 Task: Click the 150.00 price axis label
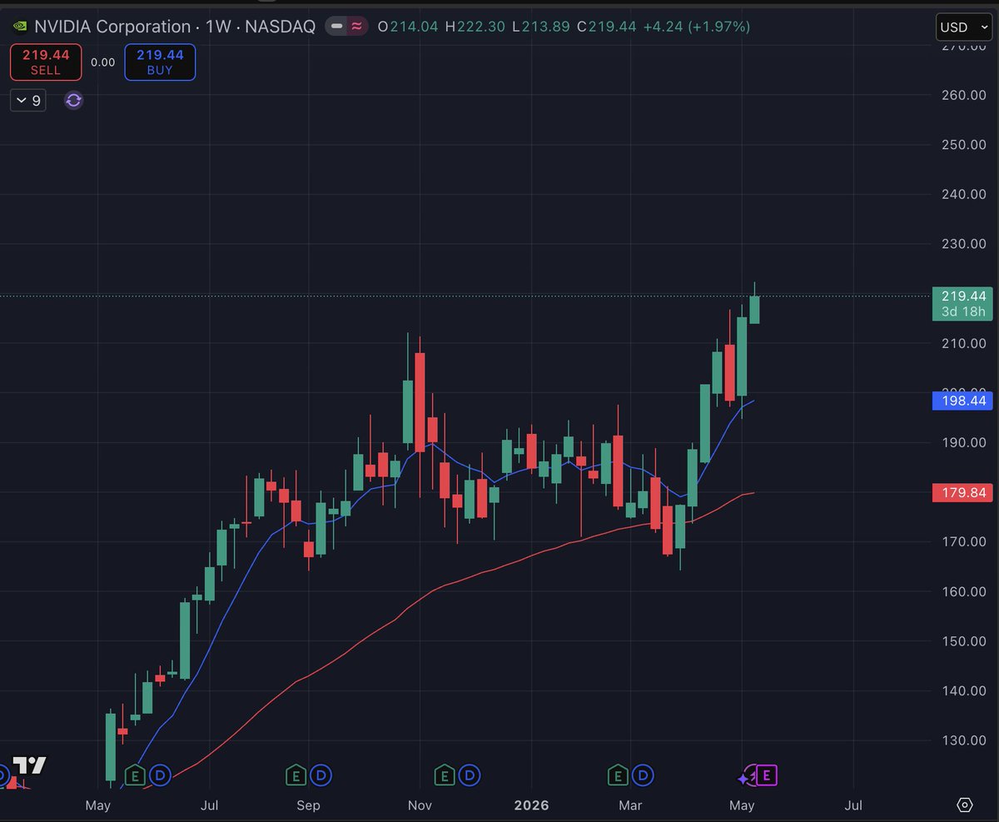[x=964, y=641]
